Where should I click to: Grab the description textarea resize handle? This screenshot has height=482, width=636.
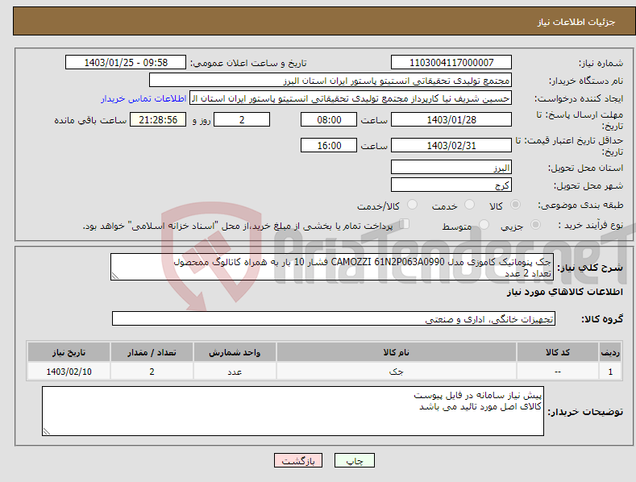tap(115, 276)
